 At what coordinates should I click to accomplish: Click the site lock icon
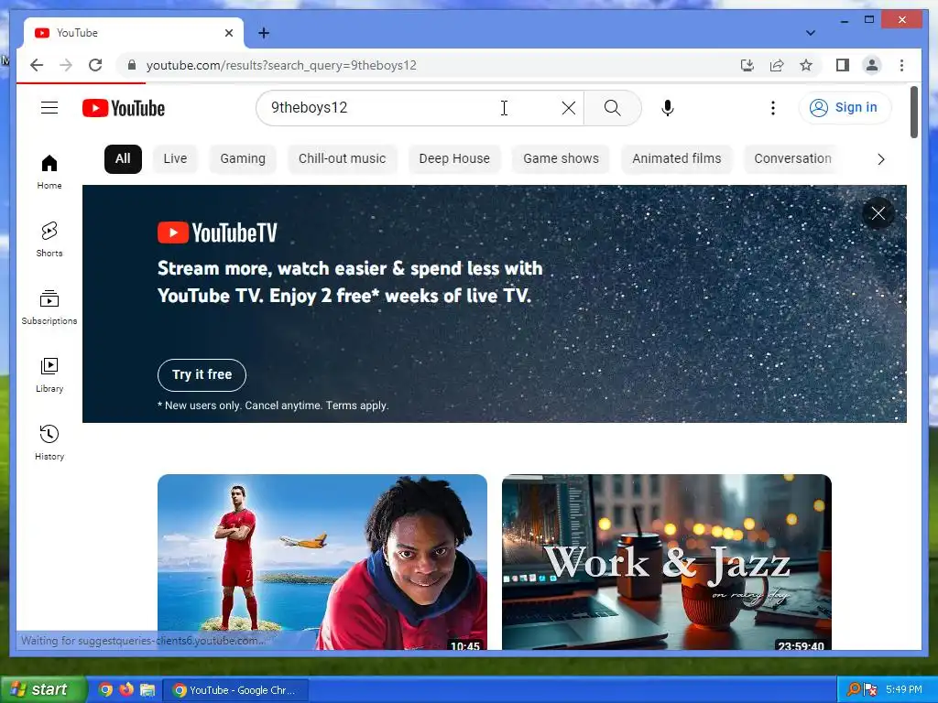132,65
